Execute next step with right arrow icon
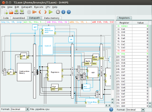Screen dimensions: 152x112 click(x=45, y=12)
